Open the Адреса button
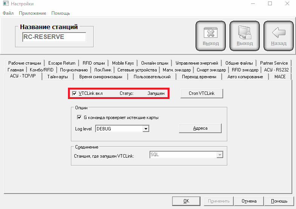The width and height of the screenshot is (296, 209). pos(200,128)
